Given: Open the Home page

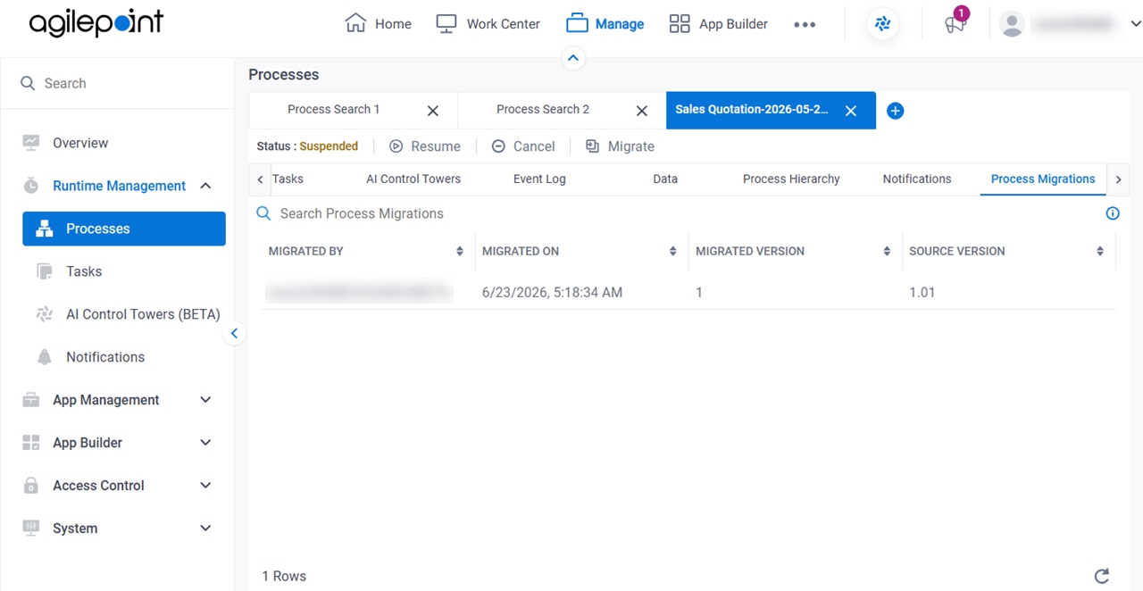Looking at the screenshot, I should click(x=378, y=24).
